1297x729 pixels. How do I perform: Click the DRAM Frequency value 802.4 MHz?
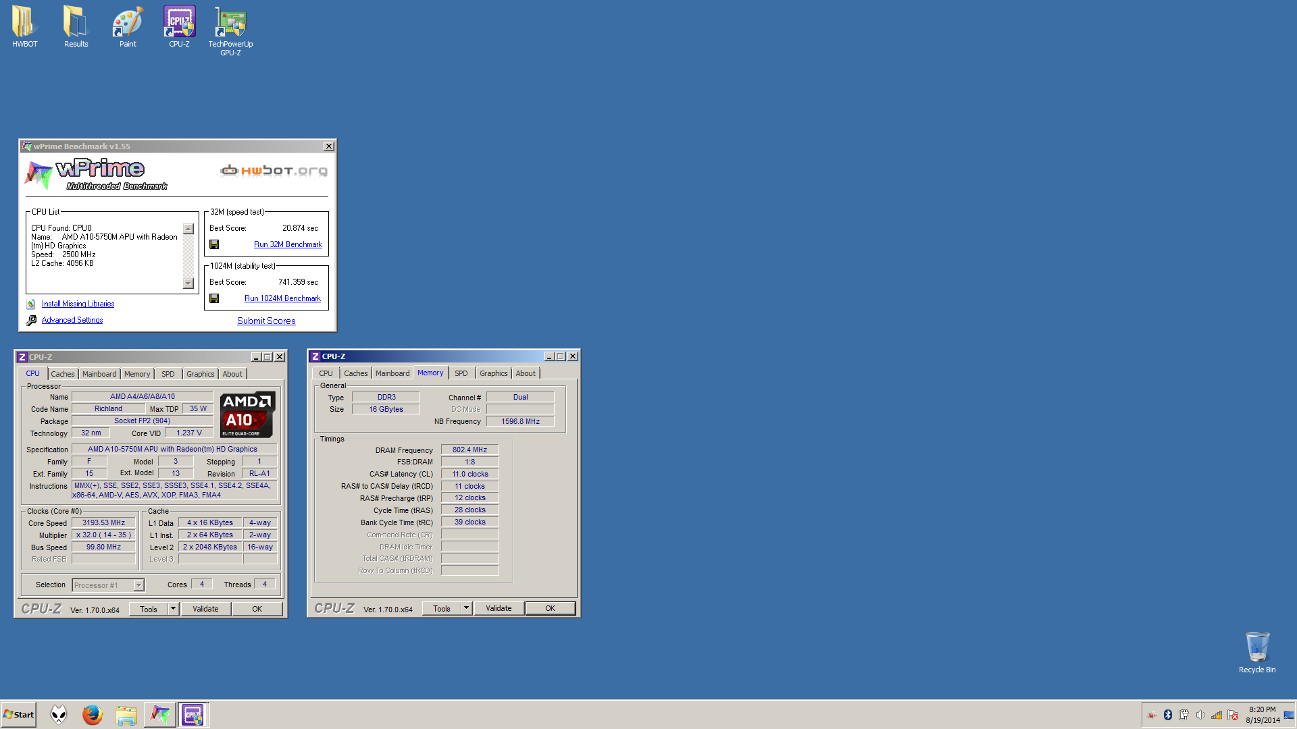[469, 450]
